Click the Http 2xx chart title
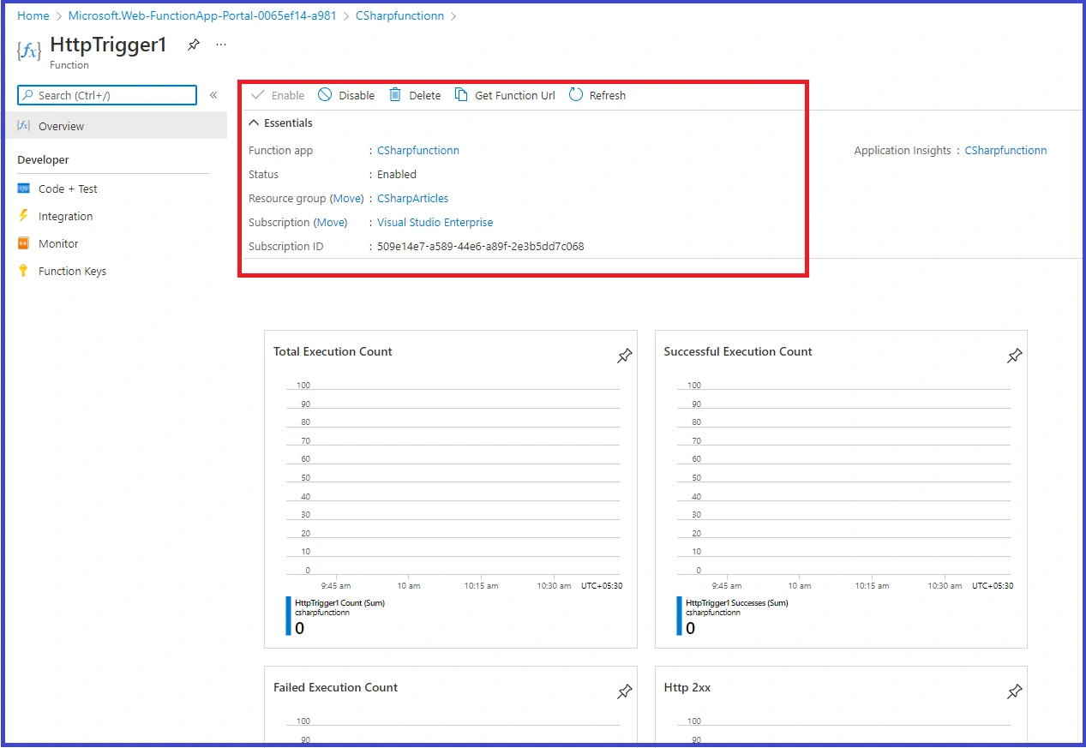 pyautogui.click(x=687, y=687)
